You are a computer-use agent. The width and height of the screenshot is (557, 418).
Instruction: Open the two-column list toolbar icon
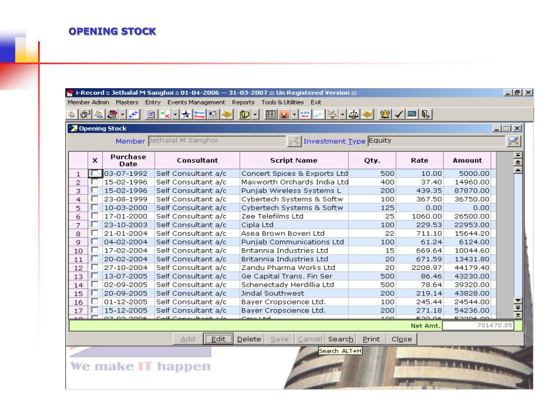tap(271, 114)
